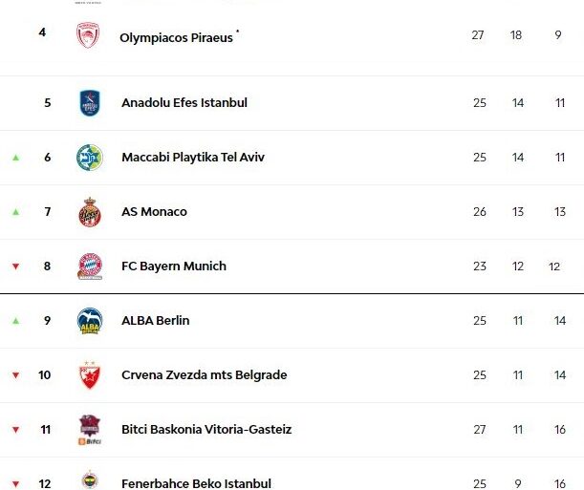Click the Olympiacos Piraeus team logo

coord(89,36)
